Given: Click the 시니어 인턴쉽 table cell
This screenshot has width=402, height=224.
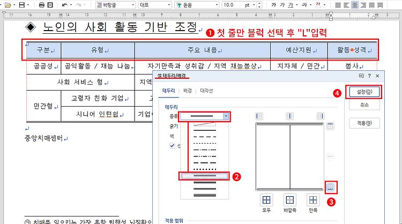Looking at the screenshot, I should [x=98, y=114].
